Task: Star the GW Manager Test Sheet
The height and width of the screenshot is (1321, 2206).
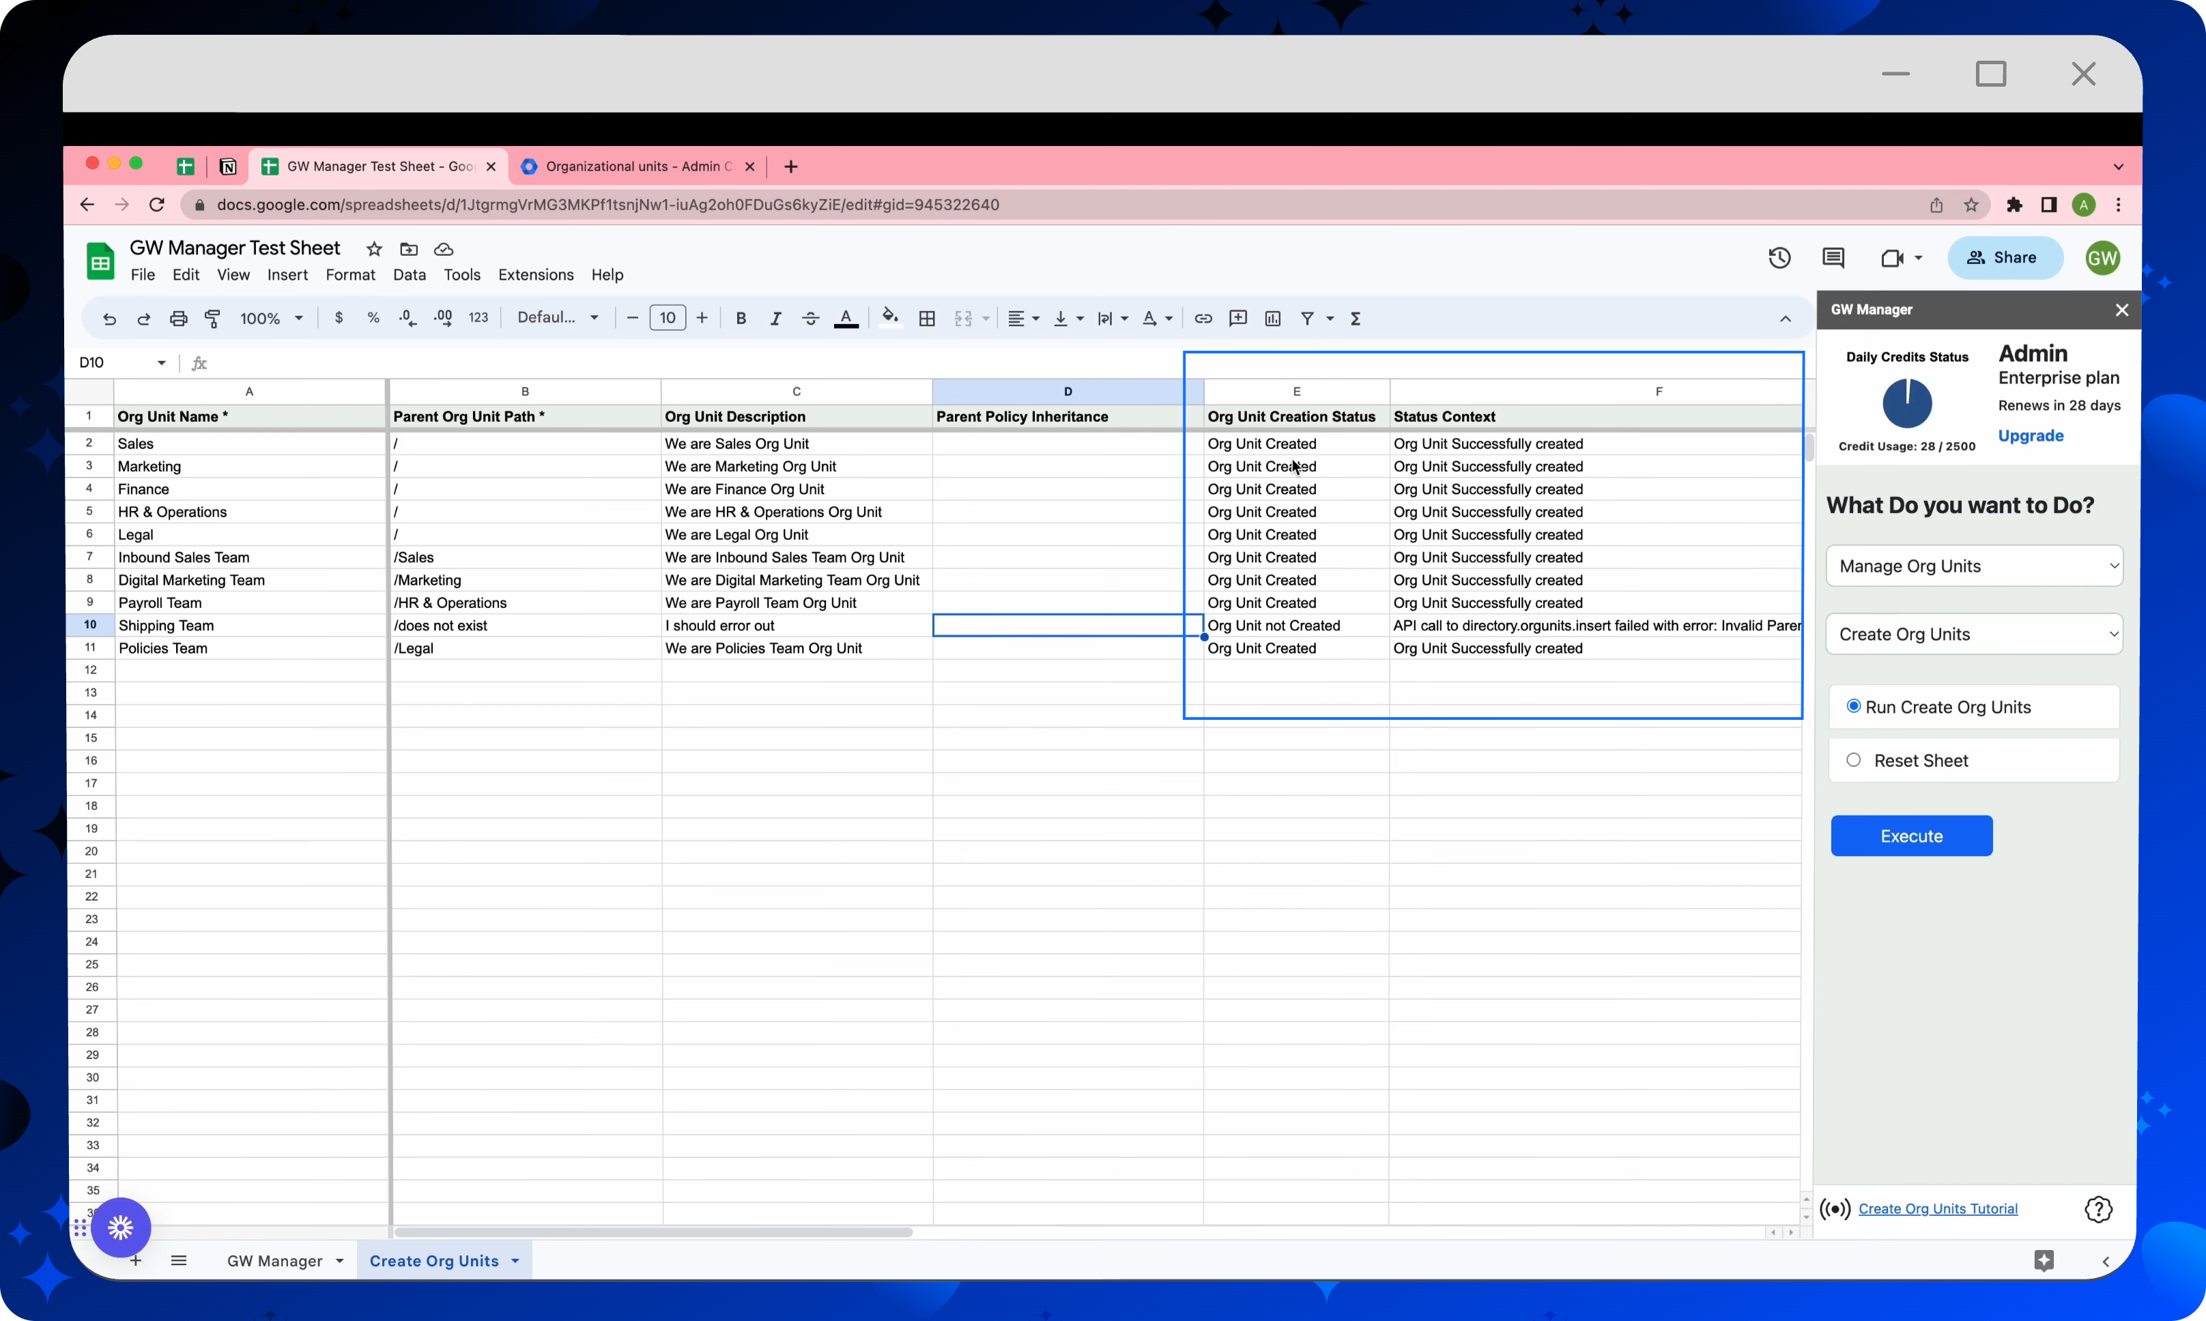Action: pos(374,248)
